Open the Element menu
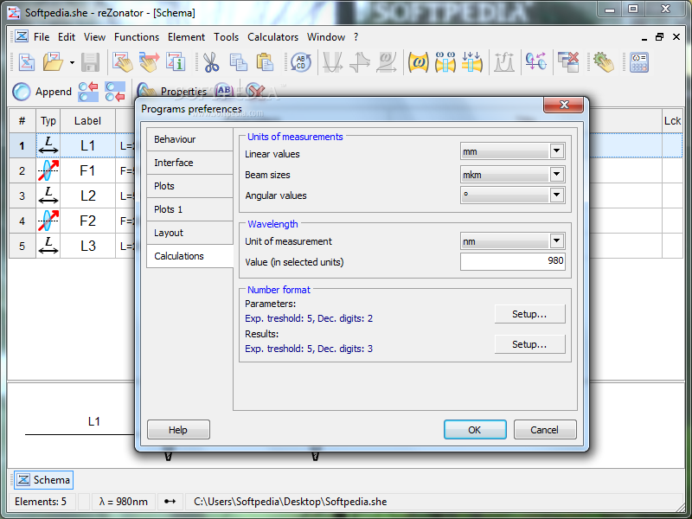The image size is (692, 519). (x=186, y=37)
